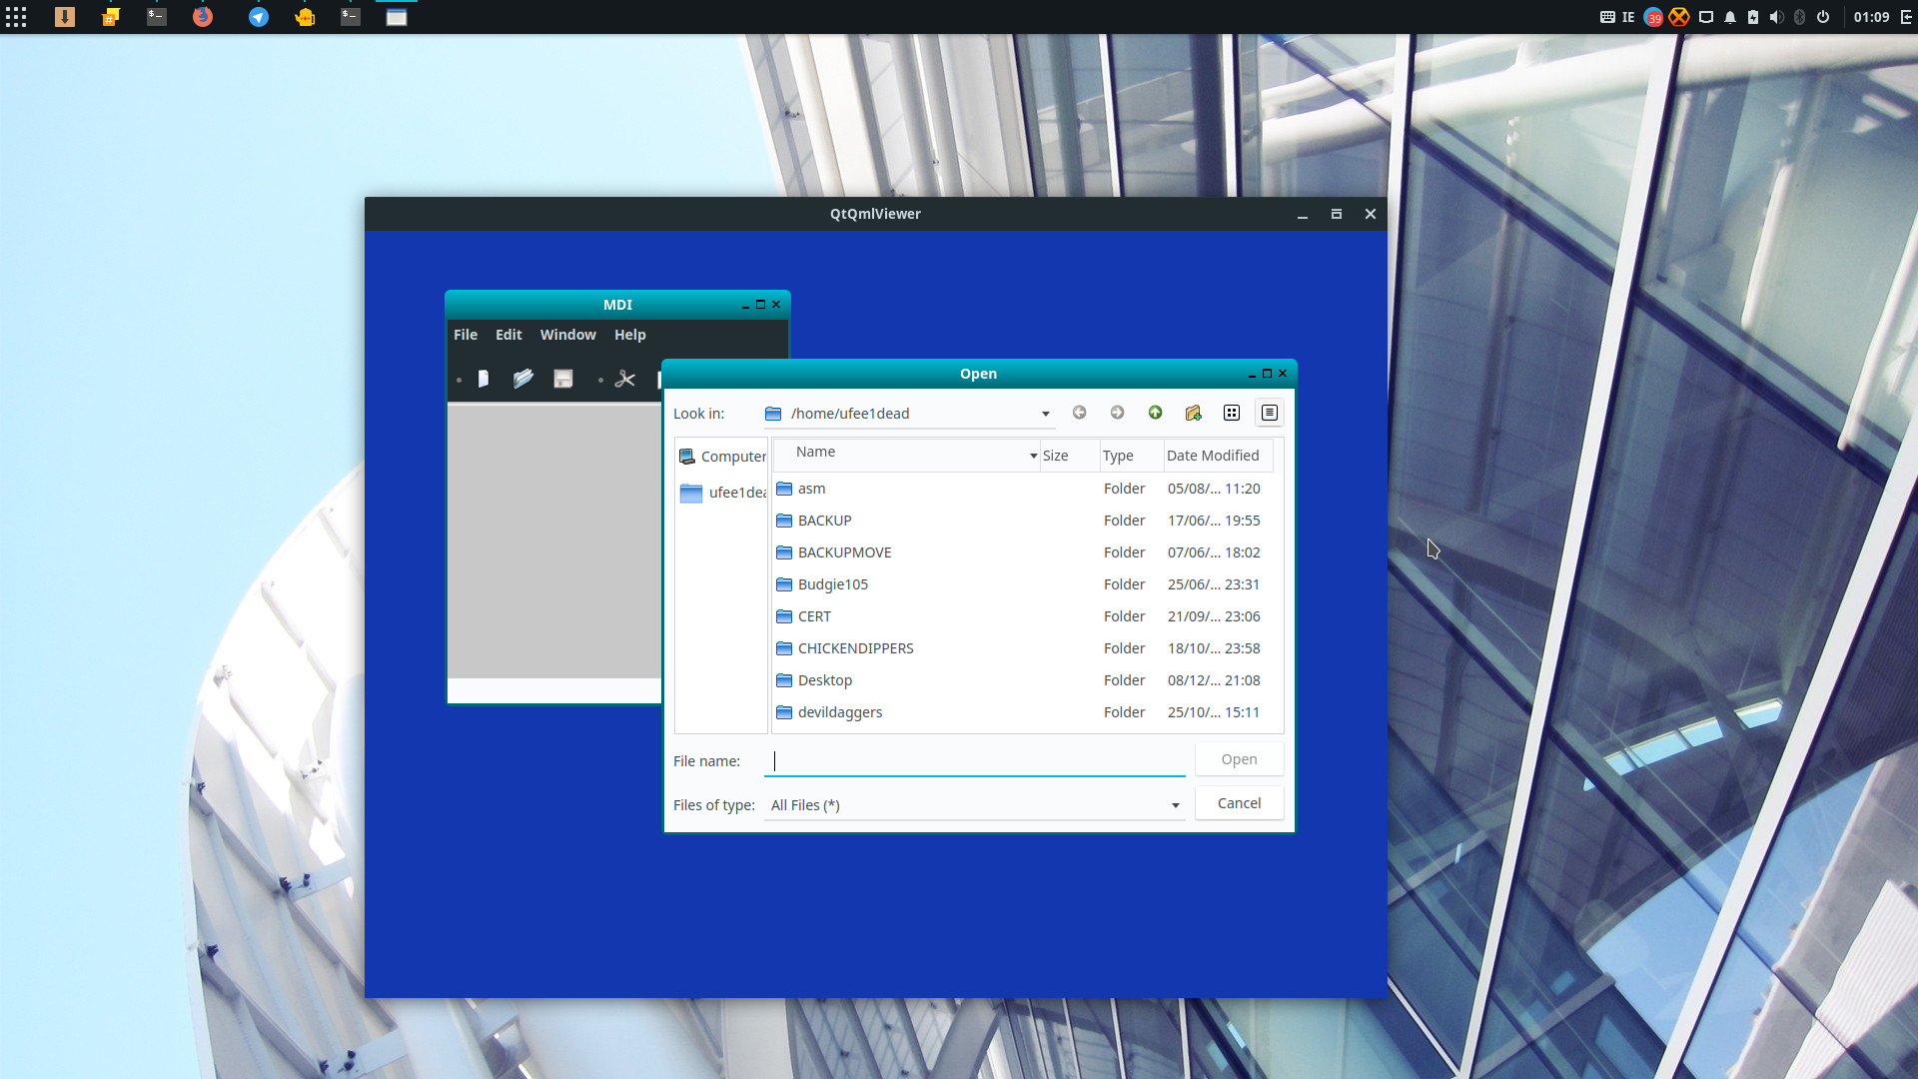Click the Name column sort arrow

click(x=1033, y=456)
